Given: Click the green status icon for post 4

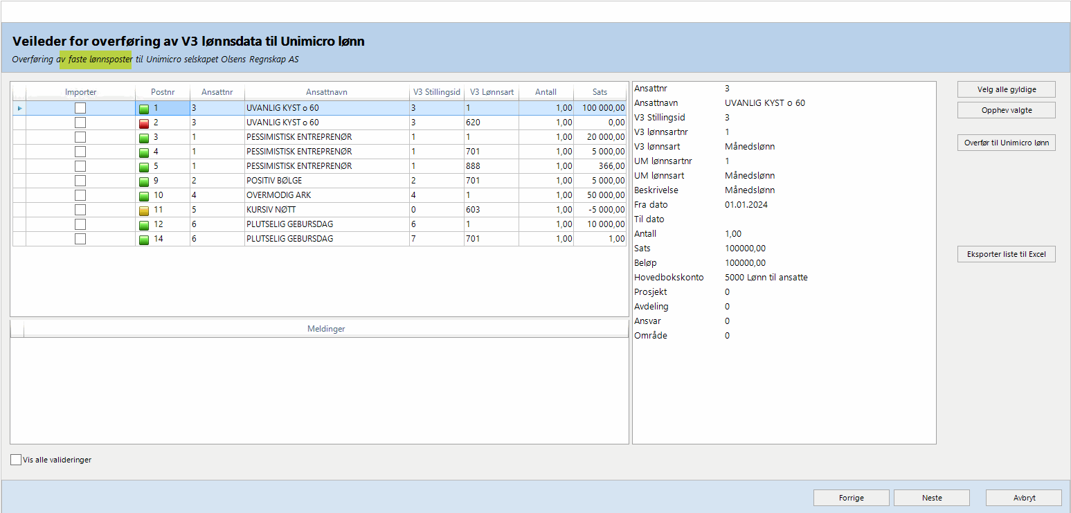Looking at the screenshot, I should [x=144, y=152].
